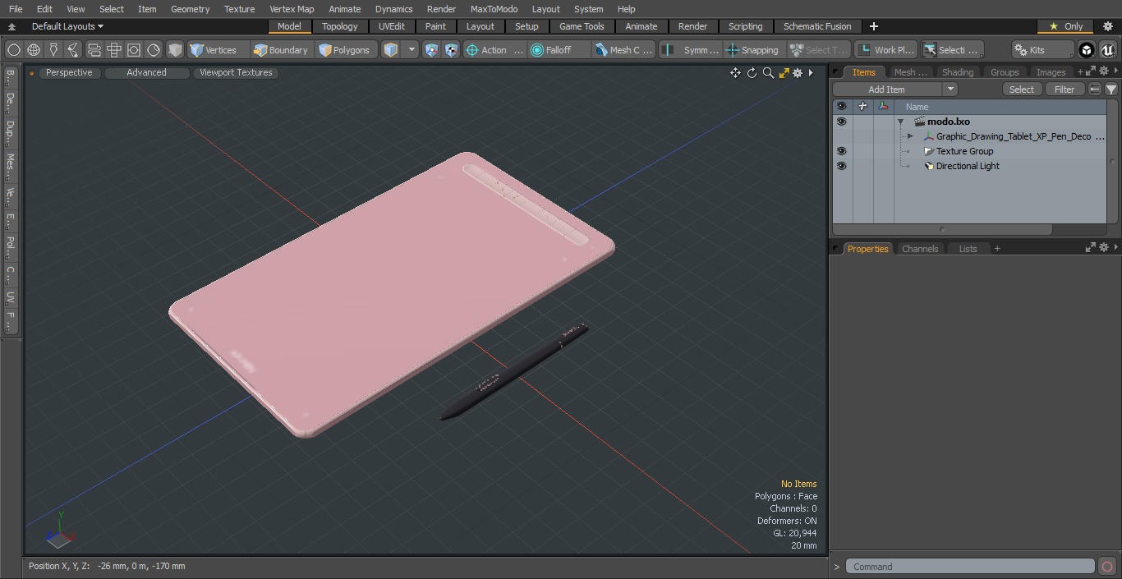The image size is (1122, 579).
Task: Click the Unreal Engine icon
Action: click(1107, 50)
